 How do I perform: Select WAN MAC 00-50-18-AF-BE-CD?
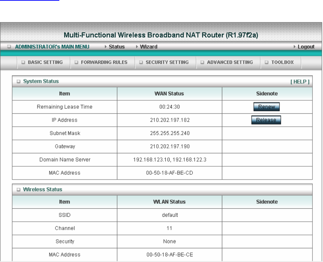pyautogui.click(x=170, y=173)
